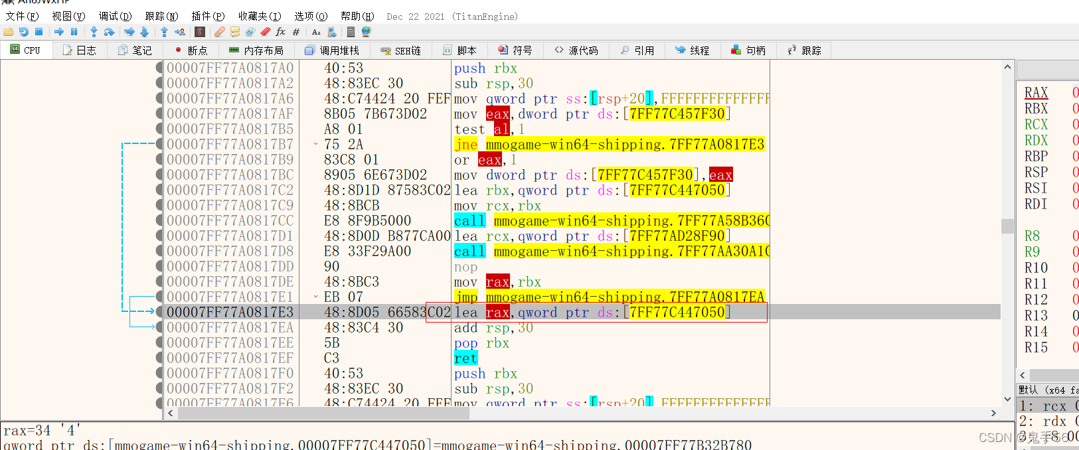This screenshot has height=450, width=1079.
Task: Open the 调试(D) menu
Action: 115,16
